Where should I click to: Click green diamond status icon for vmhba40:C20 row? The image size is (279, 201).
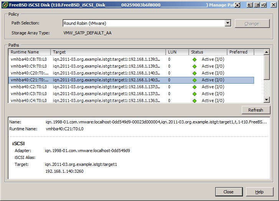[x=195, y=73]
